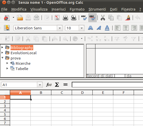Open the File menu
Screen dimensions: 143x126
point(4,9)
